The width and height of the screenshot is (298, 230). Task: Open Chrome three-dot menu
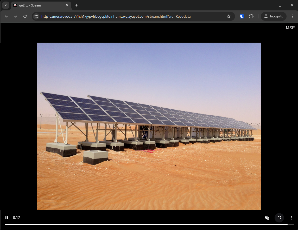(292, 16)
